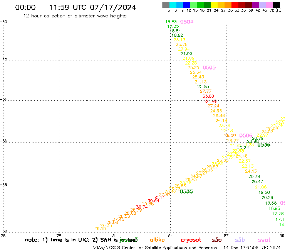
Task: Click the pink 0504 pass time label
Action: click(x=186, y=22)
